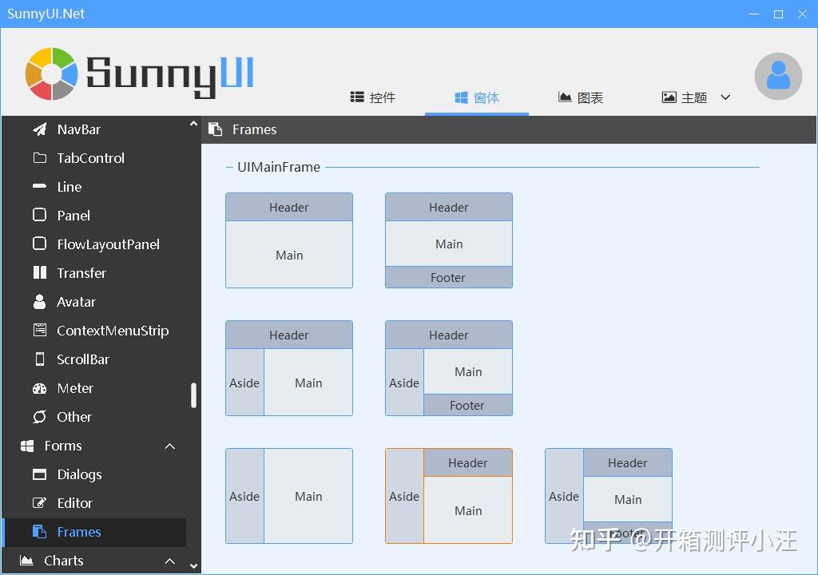Select the Avatar person icon in sidebar
The image size is (818, 575).
click(x=38, y=302)
